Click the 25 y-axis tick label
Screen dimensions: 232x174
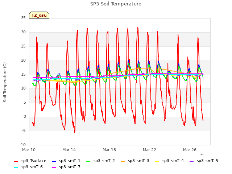click(23, 46)
